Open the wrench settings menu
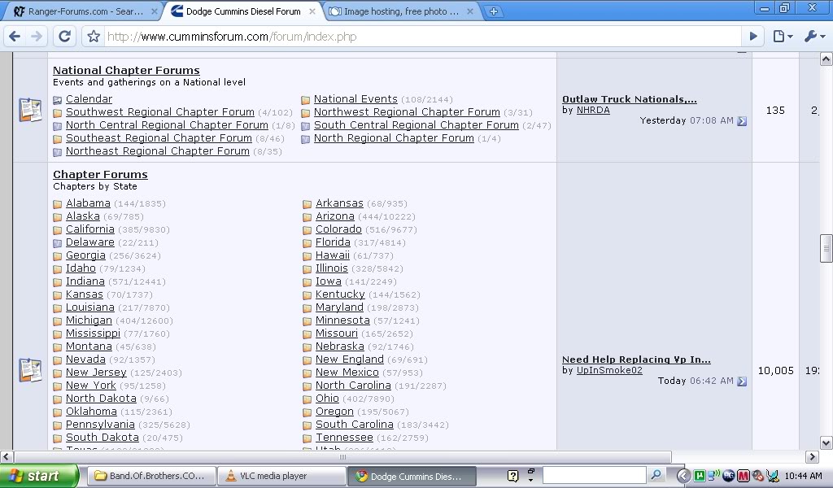The width and height of the screenshot is (833, 488). [815, 36]
